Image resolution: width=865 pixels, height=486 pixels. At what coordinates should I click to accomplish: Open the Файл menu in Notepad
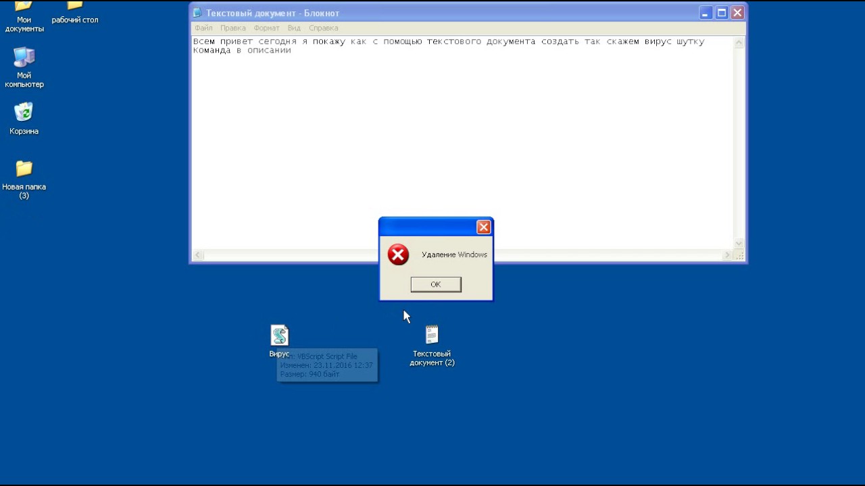point(203,28)
